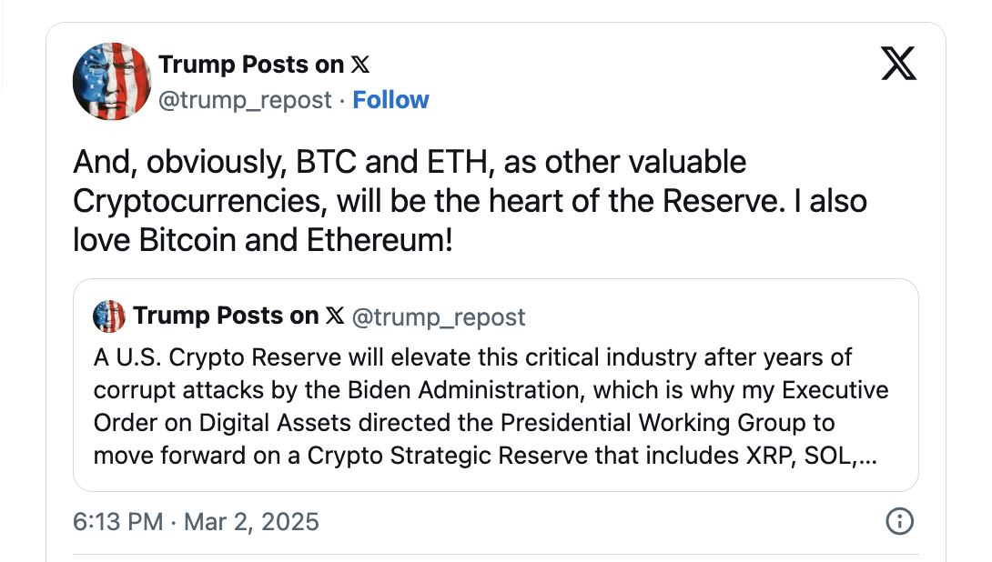The width and height of the screenshot is (992, 562).
Task: Click the quoted tweet's small profile avatar
Action: click(108, 316)
